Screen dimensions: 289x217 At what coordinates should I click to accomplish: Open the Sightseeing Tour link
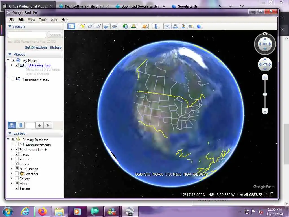[38, 65]
